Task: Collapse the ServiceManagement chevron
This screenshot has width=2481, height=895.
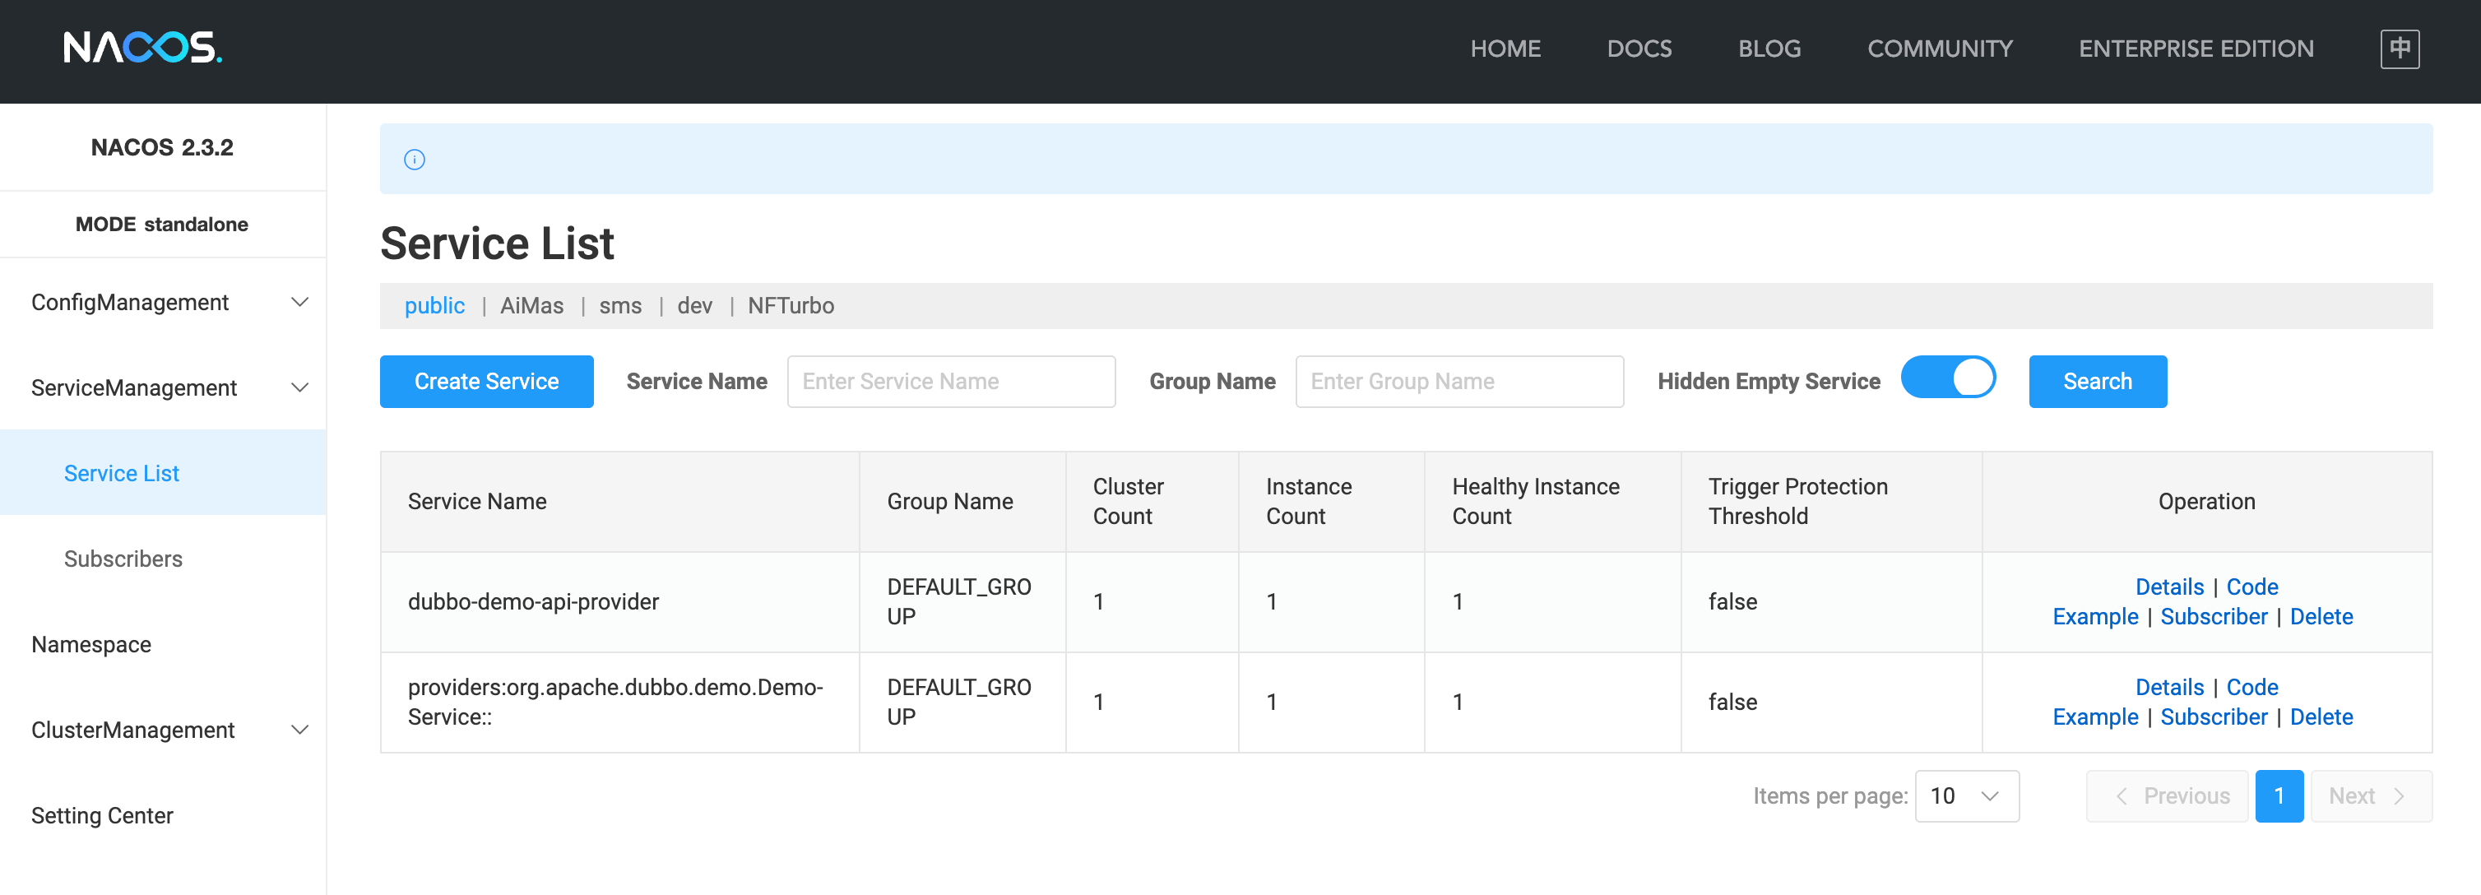Action: [299, 387]
